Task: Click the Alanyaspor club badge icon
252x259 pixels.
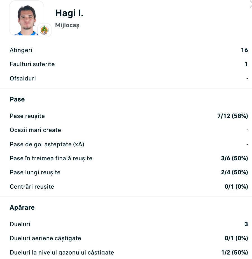Action: click(44, 30)
